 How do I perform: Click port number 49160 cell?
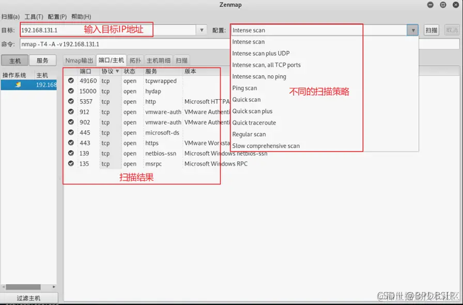pos(88,81)
